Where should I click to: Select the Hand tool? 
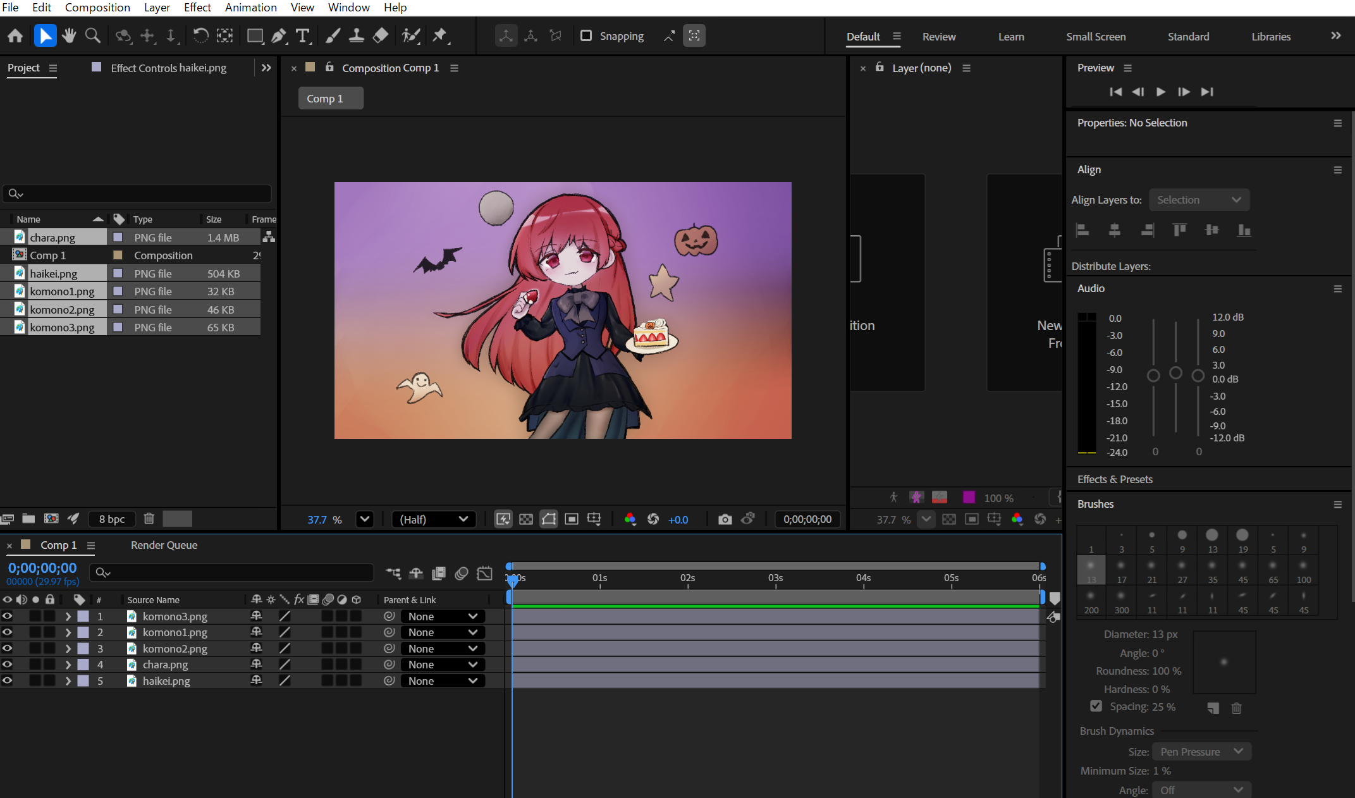69,36
